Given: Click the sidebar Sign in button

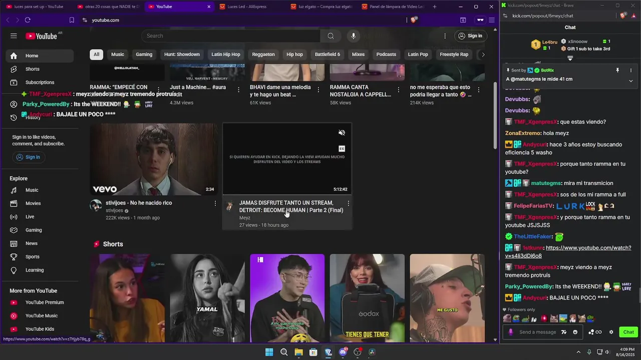Looking at the screenshot, I should click(x=28, y=157).
